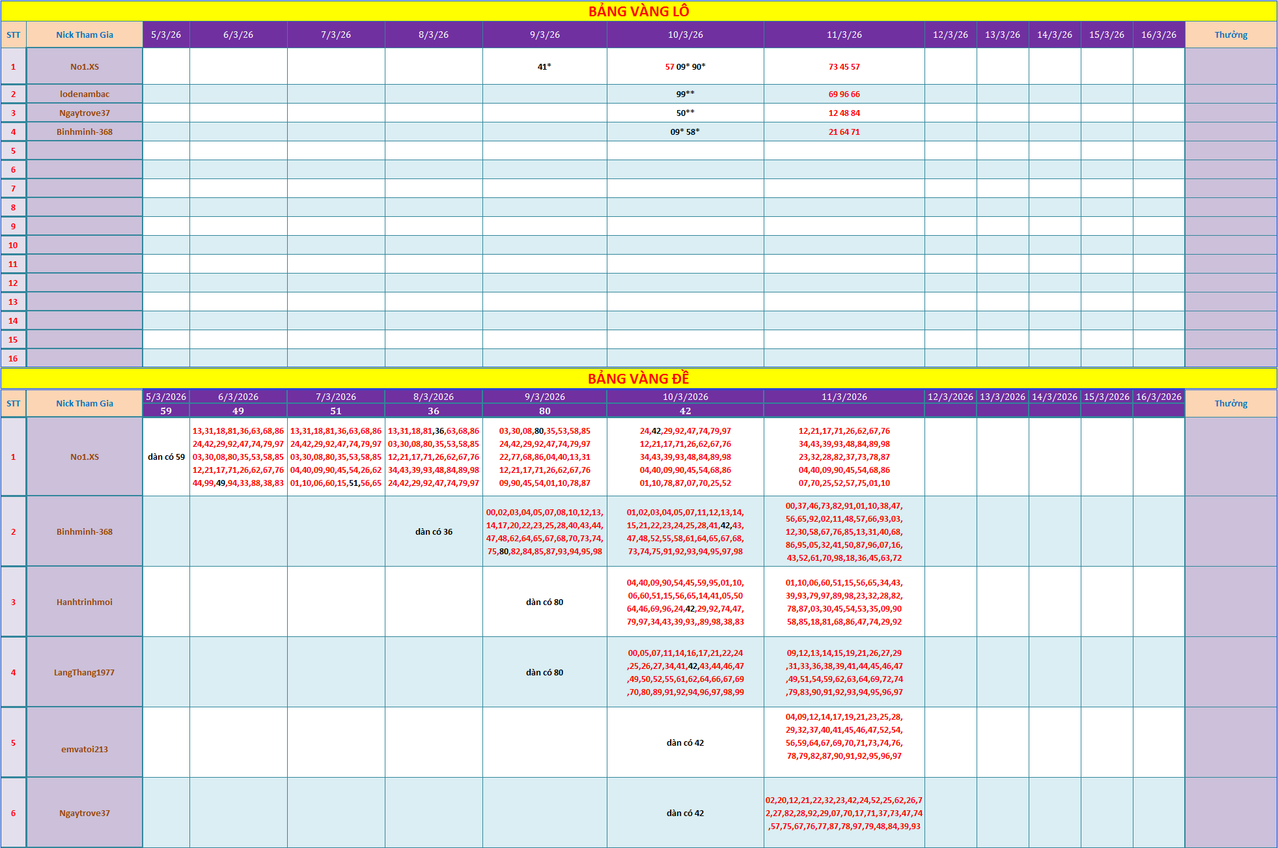This screenshot has height=848, width=1278.
Task: Select the 'dàn có 36' cell
Action: click(x=434, y=531)
